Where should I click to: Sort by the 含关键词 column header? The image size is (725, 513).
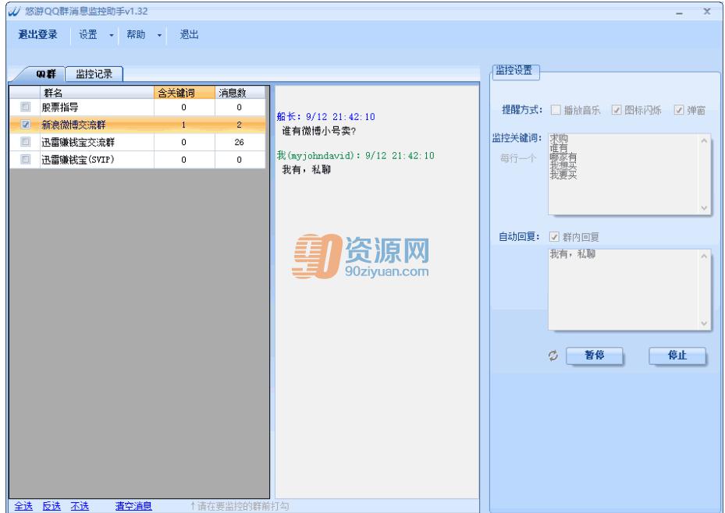coord(184,93)
